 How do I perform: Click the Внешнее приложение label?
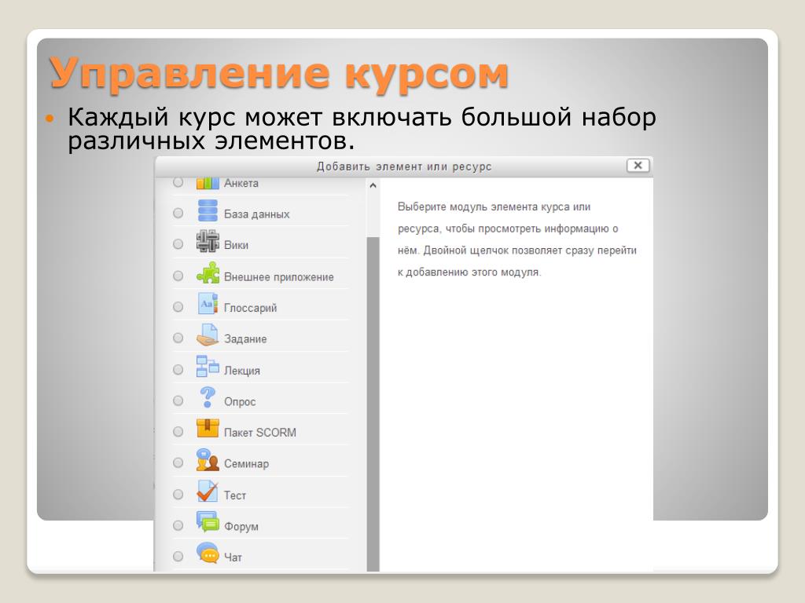279,277
